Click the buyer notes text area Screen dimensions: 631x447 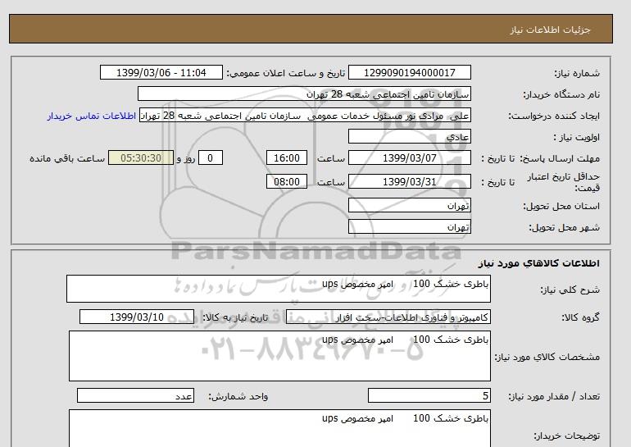279,428
